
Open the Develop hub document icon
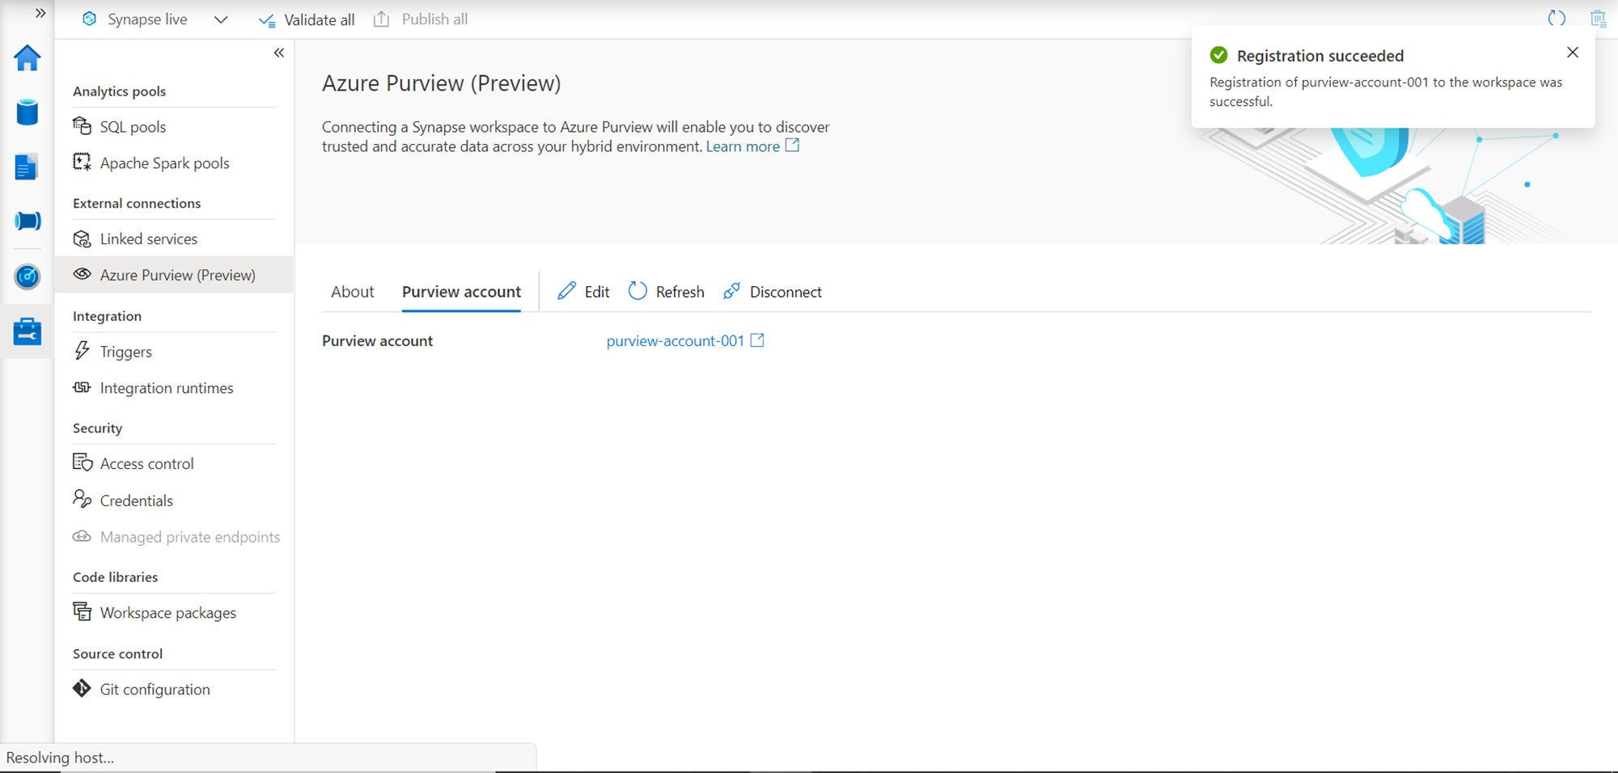click(x=26, y=167)
